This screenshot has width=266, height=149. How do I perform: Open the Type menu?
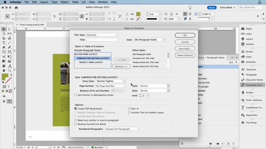(54, 2)
